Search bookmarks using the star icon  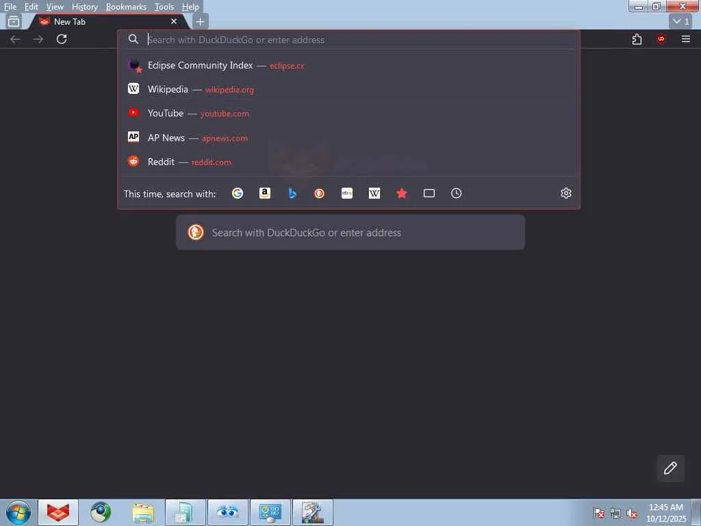[x=401, y=193]
